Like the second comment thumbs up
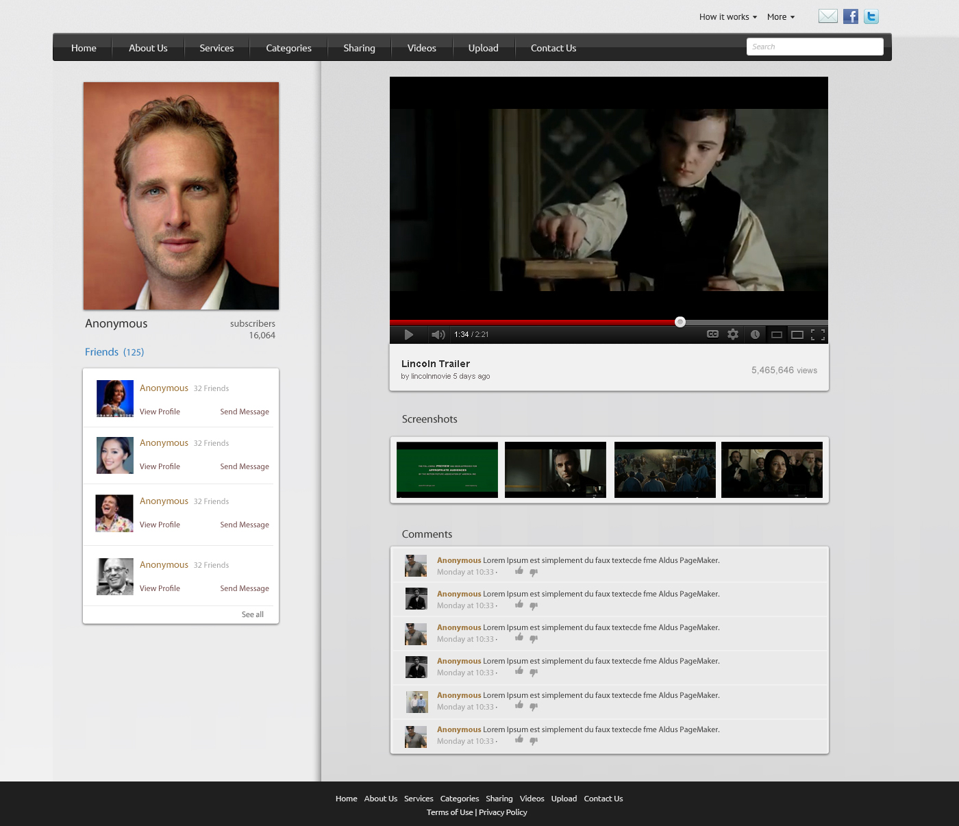 [519, 604]
